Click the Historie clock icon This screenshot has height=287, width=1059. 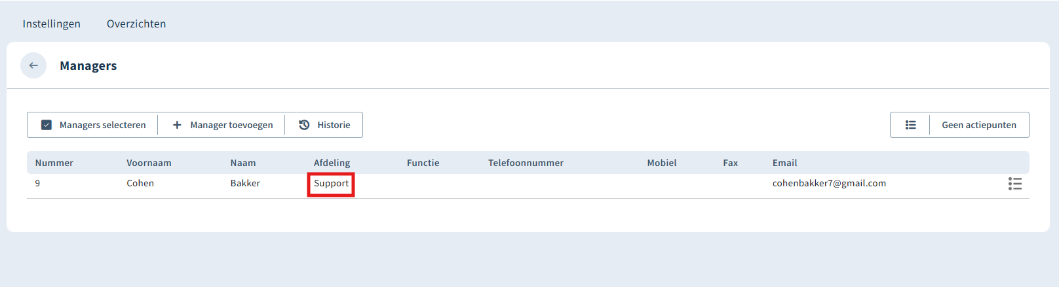[304, 125]
